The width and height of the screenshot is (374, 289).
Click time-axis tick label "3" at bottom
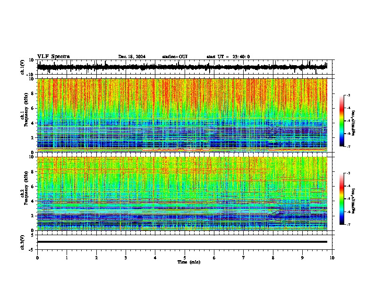(x=126, y=258)
